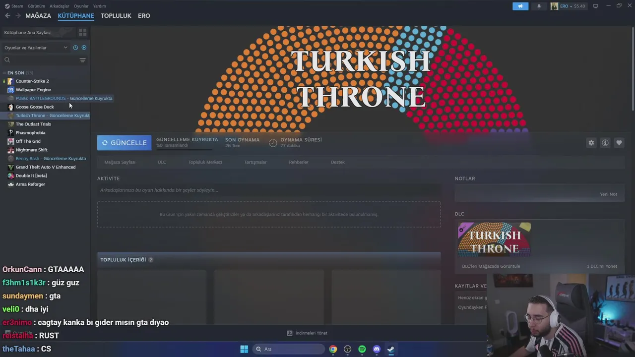This screenshot has height=357, width=635.
Task: Open Destek link
Action: (x=338, y=162)
